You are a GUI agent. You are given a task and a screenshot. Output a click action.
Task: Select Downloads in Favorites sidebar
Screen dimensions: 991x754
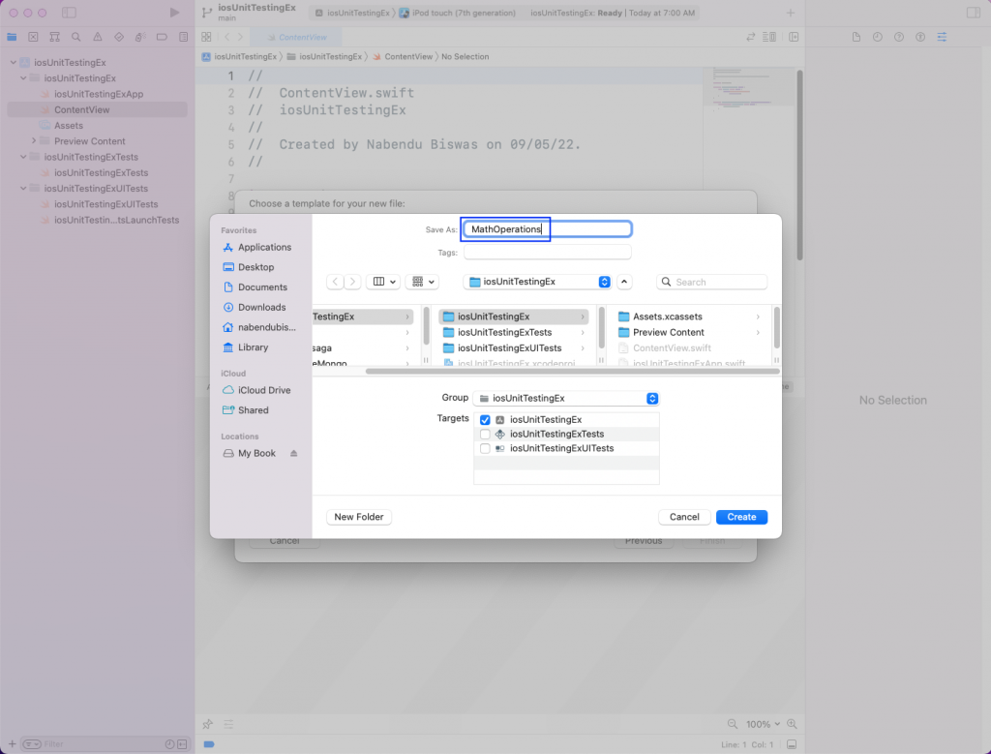255,308
